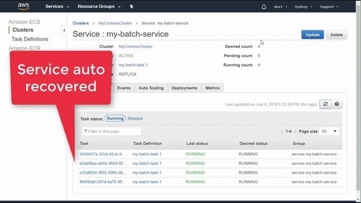Open the Resource Groups menu
This screenshot has height=203, width=361.
pos(99,6)
